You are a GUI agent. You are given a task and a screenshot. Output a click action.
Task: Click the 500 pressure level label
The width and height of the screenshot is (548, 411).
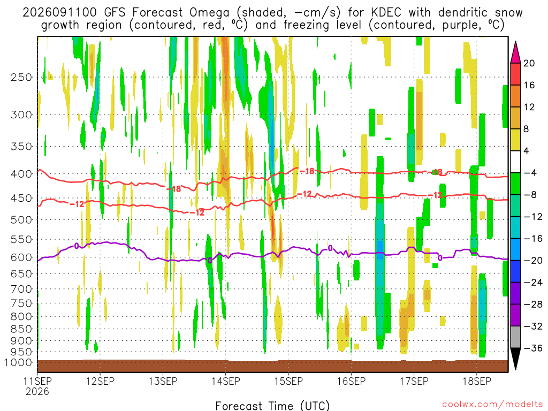pyautogui.click(x=21, y=220)
